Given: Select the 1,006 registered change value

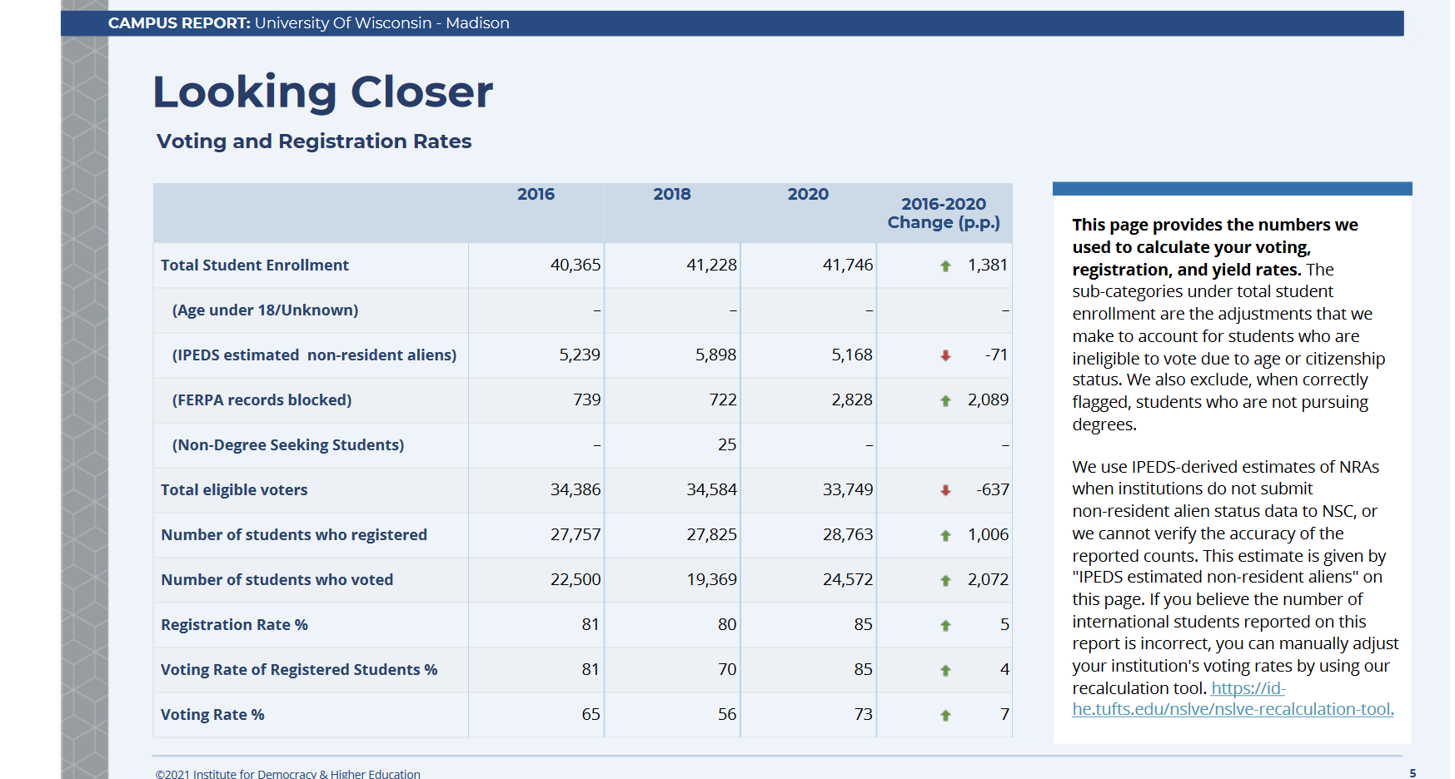Looking at the screenshot, I should pyautogui.click(x=988, y=534).
